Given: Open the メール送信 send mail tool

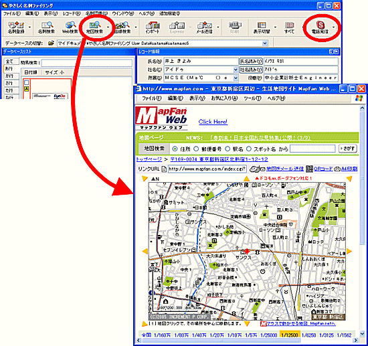Looking at the screenshot, I should 204,27.
